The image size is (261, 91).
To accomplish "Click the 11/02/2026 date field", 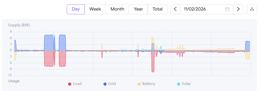I will (206, 9).
